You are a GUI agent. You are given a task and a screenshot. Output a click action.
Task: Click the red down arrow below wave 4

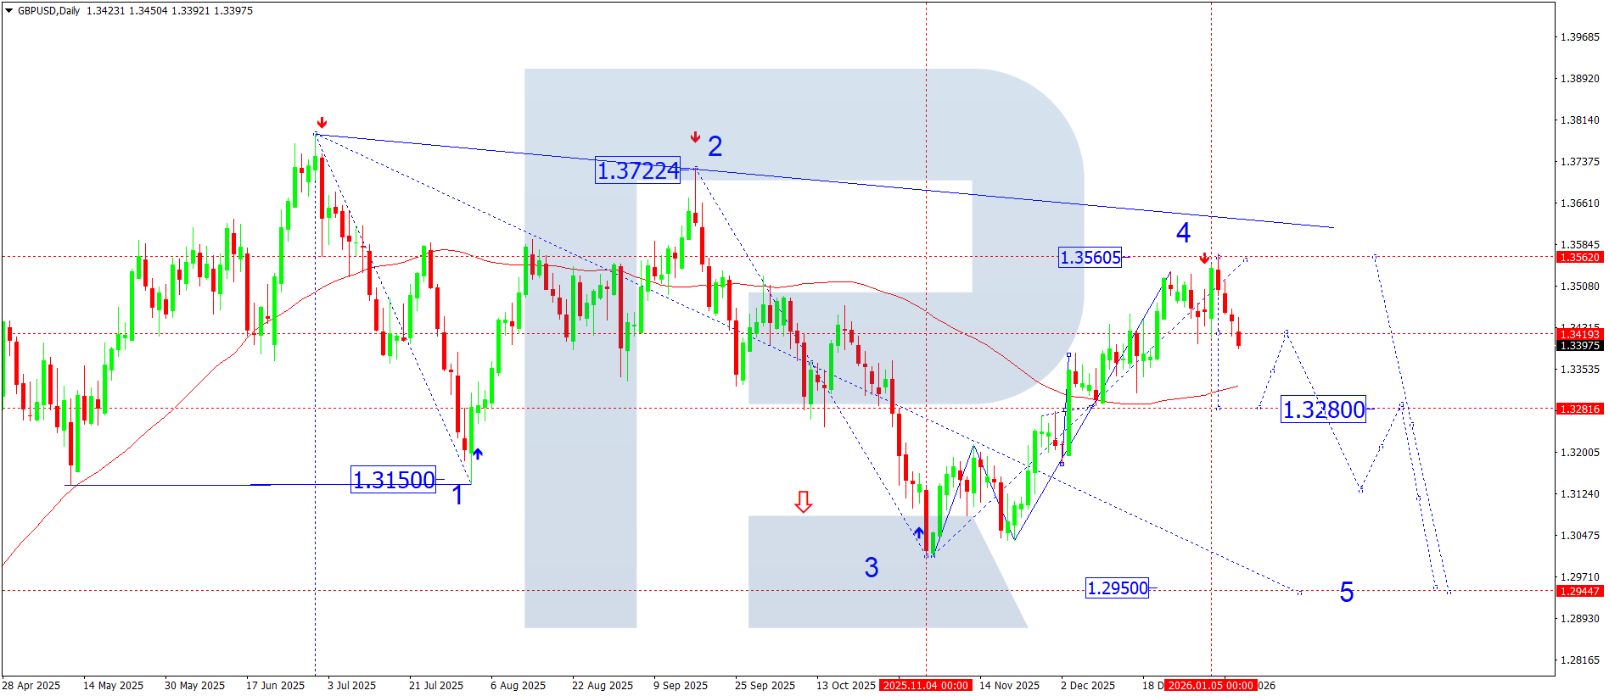coord(1204,259)
